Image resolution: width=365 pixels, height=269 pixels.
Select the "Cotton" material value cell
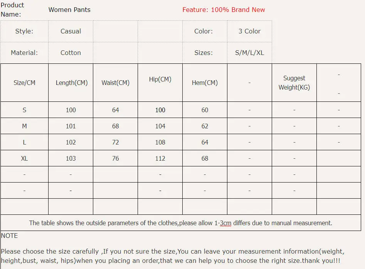pyautogui.click(x=71, y=53)
